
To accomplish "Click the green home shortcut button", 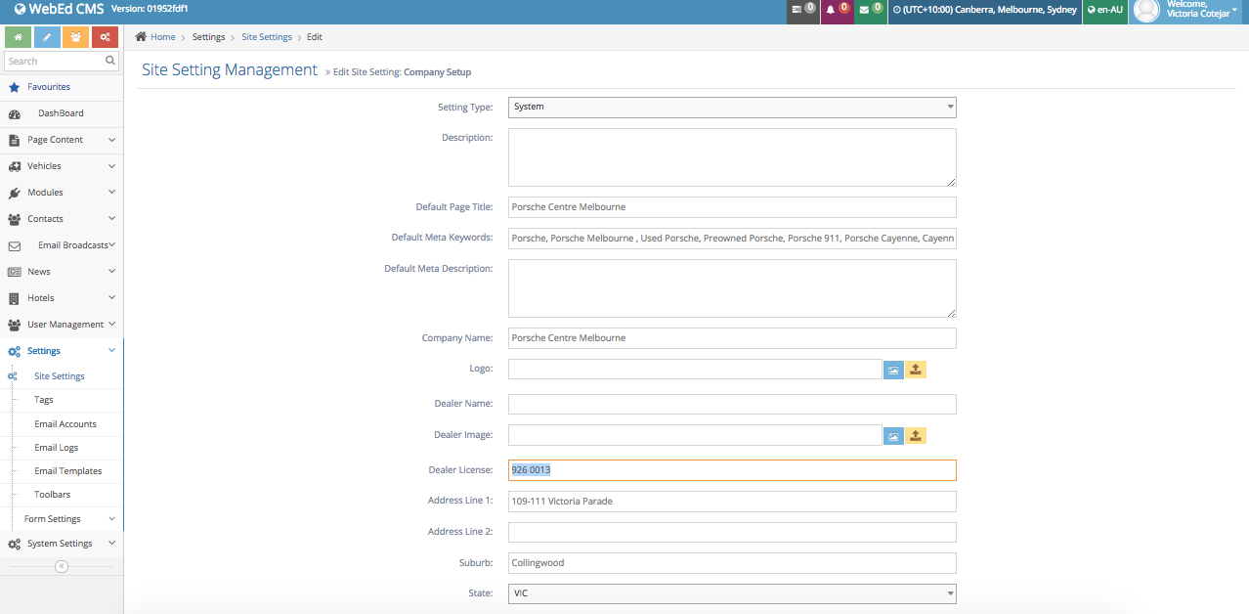I will [18, 37].
